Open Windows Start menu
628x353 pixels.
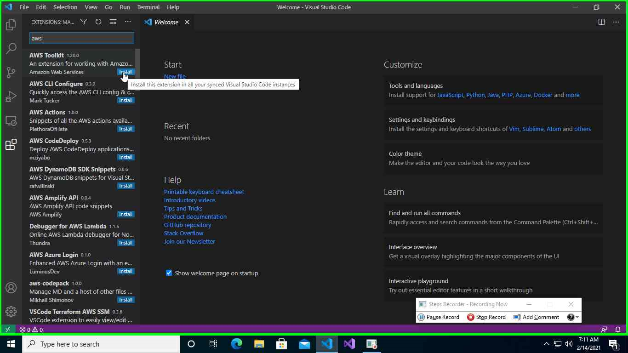tap(11, 344)
